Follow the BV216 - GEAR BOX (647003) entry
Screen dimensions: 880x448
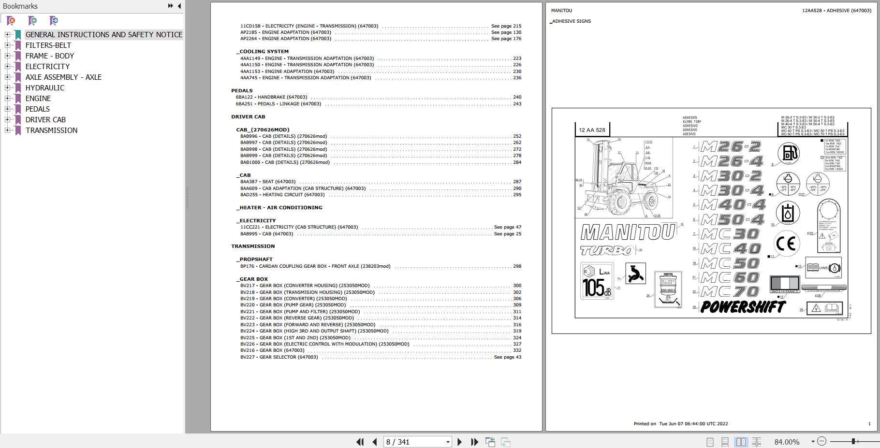pyautogui.click(x=381, y=350)
